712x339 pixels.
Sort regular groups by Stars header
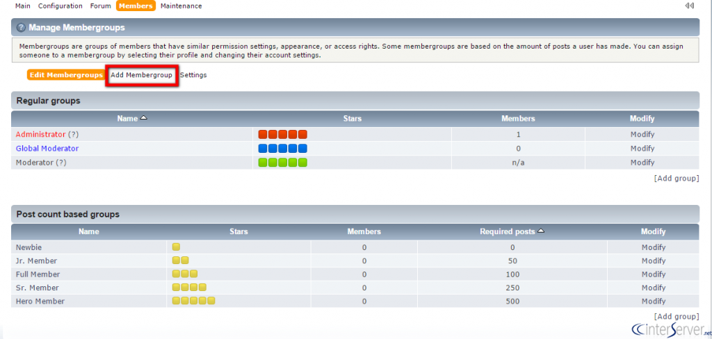[x=353, y=119]
